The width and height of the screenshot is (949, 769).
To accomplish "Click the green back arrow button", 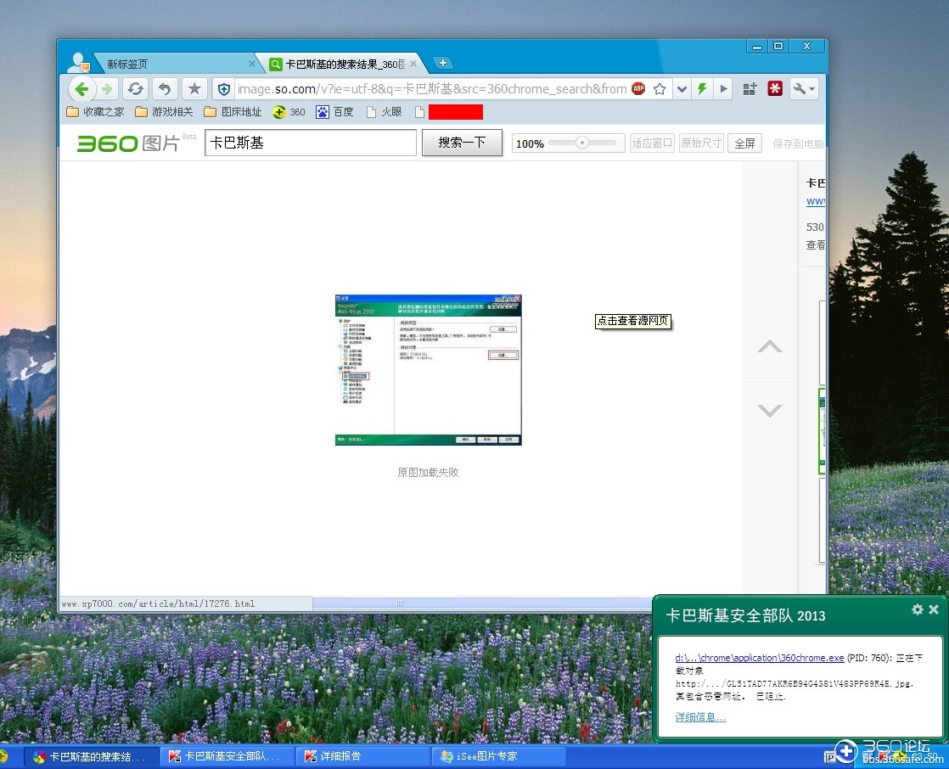I will 81,89.
